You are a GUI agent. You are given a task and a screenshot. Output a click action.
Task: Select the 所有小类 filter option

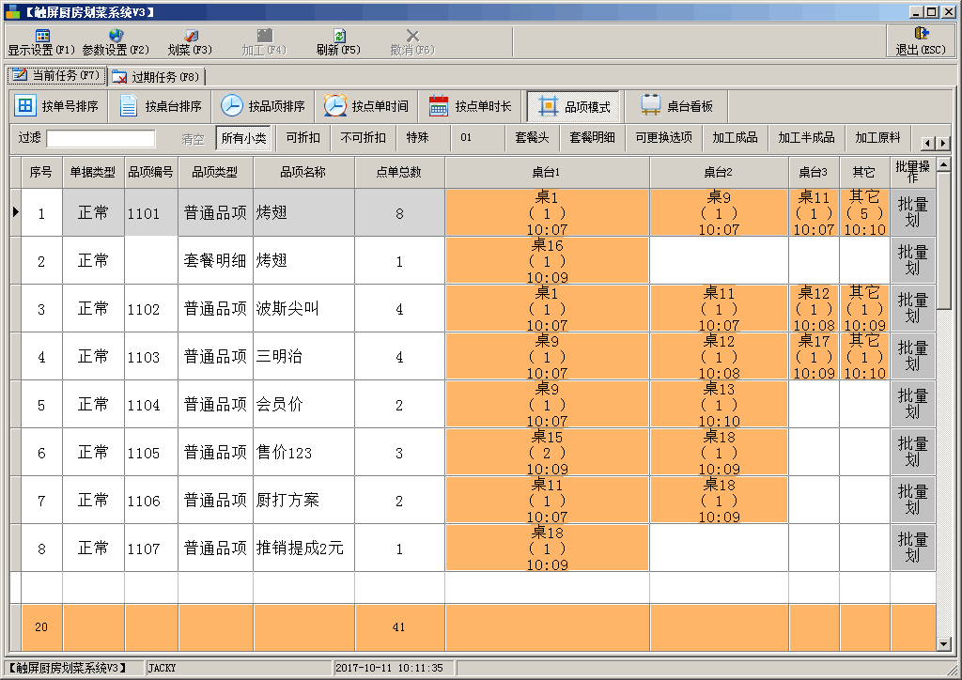pos(243,138)
